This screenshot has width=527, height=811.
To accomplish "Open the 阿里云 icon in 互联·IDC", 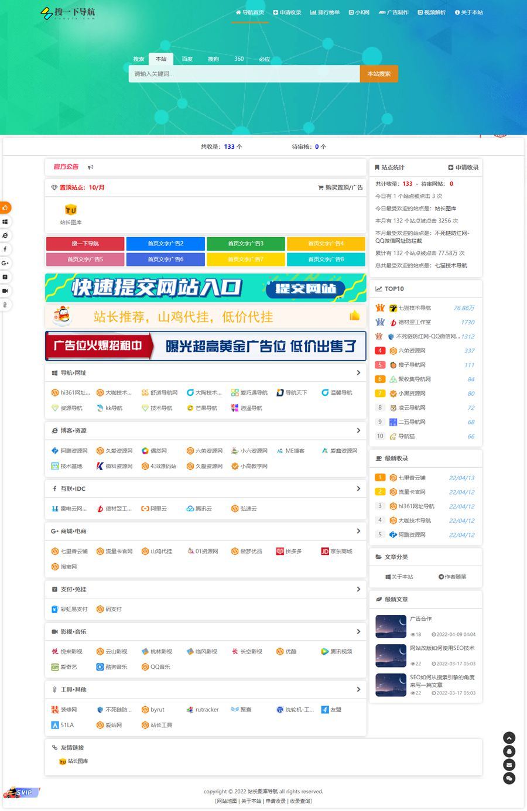I will (148, 508).
